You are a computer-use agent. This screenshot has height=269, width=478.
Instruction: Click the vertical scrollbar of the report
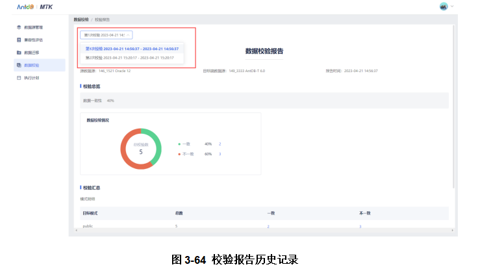pyautogui.click(x=453, y=107)
